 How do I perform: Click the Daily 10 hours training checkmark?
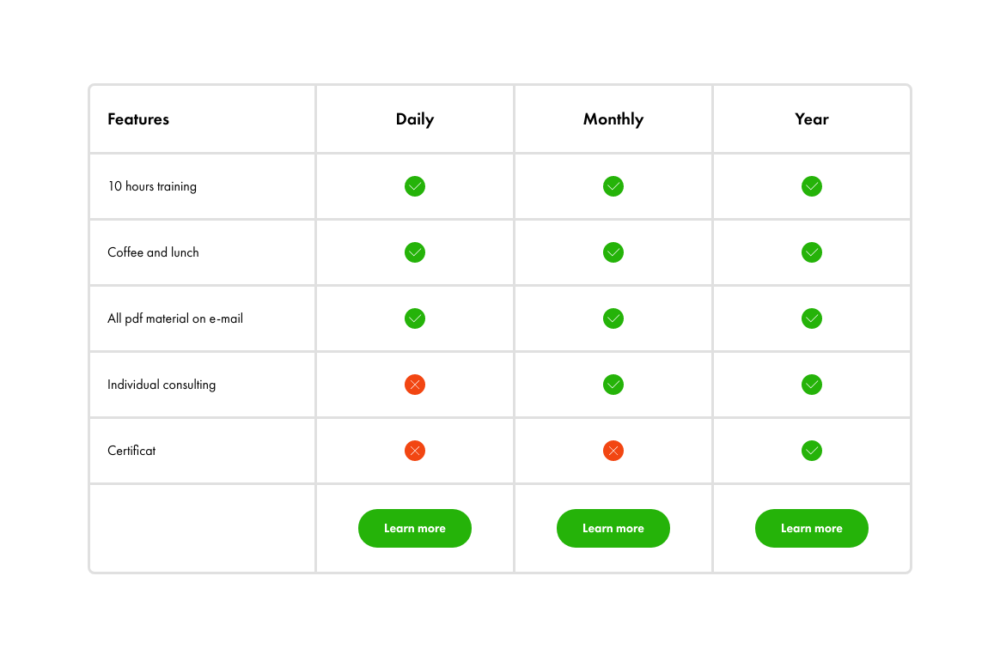pos(415,186)
